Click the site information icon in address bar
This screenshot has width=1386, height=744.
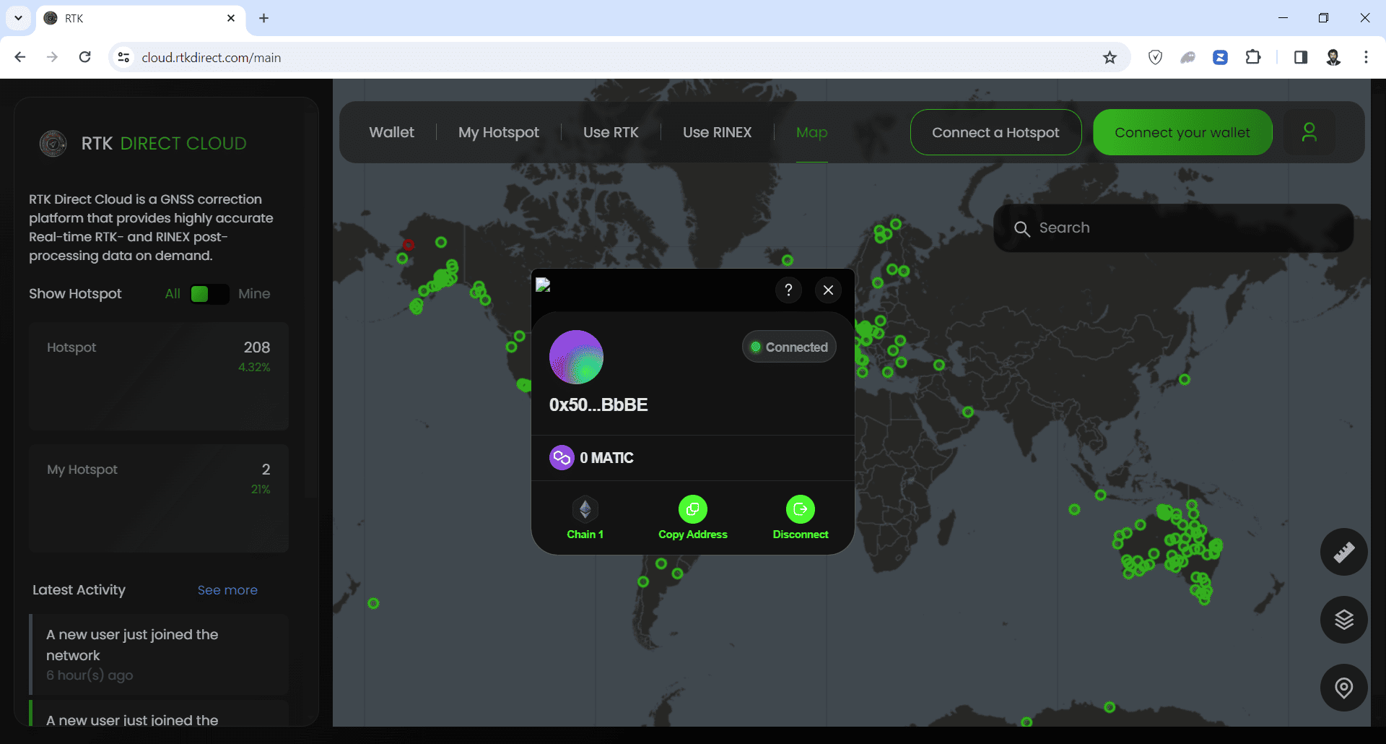[x=123, y=57]
